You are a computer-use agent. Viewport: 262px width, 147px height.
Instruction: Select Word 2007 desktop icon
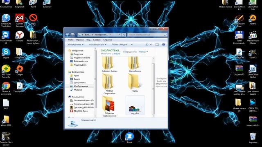pyautogui.click(x=6, y=121)
